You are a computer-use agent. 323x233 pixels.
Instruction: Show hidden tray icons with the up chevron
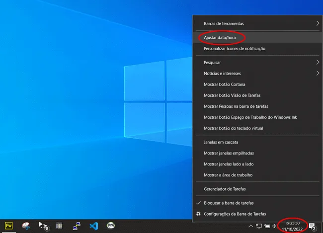(250, 226)
